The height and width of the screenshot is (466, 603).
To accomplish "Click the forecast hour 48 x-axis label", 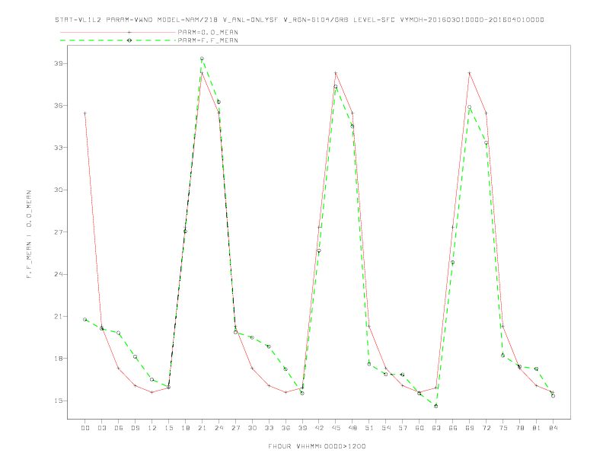I will pyautogui.click(x=353, y=428).
